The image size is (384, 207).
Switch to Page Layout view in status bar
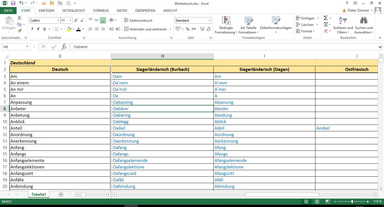[x=317, y=202]
